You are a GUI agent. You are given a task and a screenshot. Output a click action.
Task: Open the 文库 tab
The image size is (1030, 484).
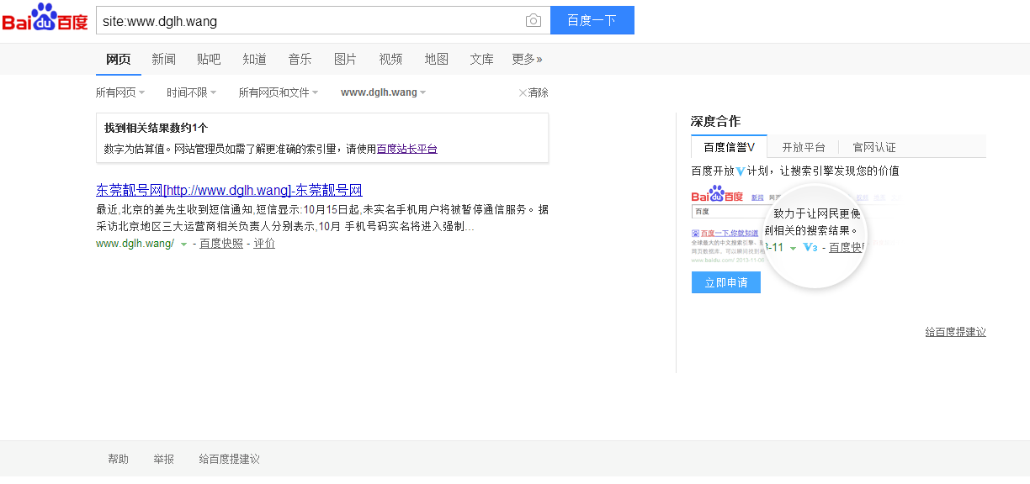tap(481, 59)
